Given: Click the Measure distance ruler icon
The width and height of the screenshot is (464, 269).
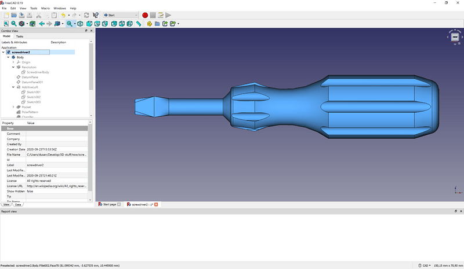Looking at the screenshot, I should tap(139, 24).
